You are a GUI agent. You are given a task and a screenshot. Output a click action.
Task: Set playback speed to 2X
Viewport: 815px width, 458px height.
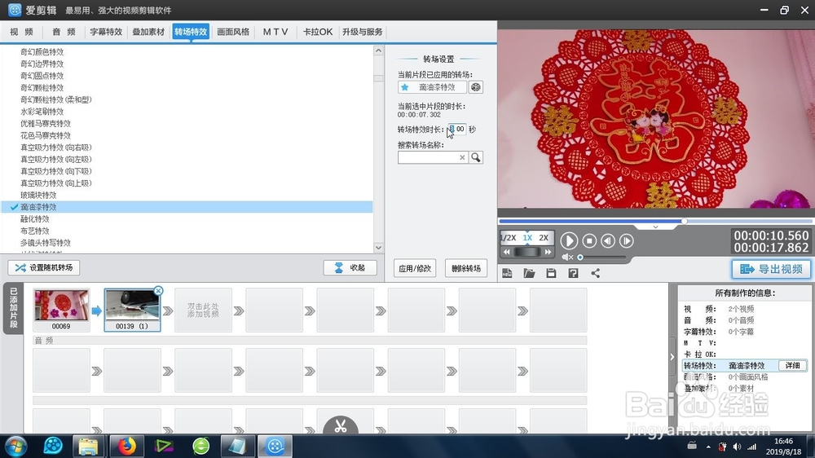pos(544,238)
